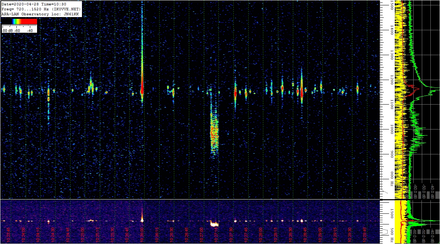The width and height of the screenshot is (440, 244).
Task: Click the '-50.0 dB' label in the upper spectrum graph
Action: click(424, 192)
